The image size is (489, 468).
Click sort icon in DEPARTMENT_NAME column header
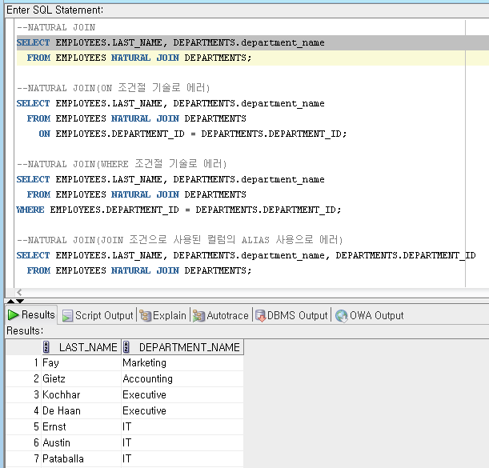click(x=126, y=347)
